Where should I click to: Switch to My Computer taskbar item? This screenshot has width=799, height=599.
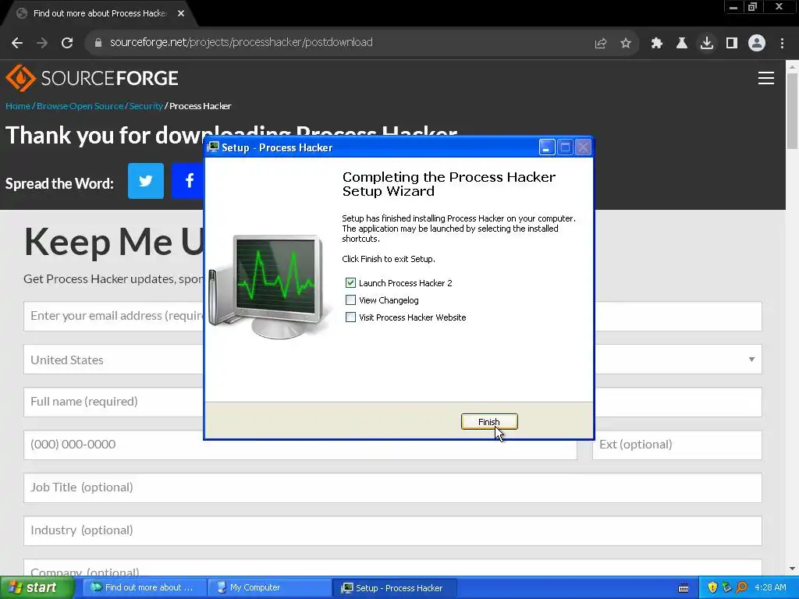[268, 588]
